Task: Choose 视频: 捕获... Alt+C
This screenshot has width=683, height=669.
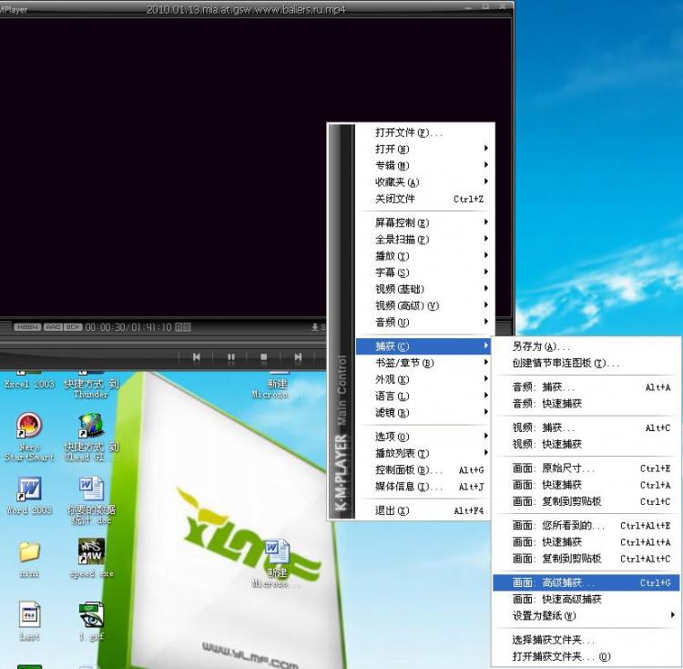Action: pos(586,428)
